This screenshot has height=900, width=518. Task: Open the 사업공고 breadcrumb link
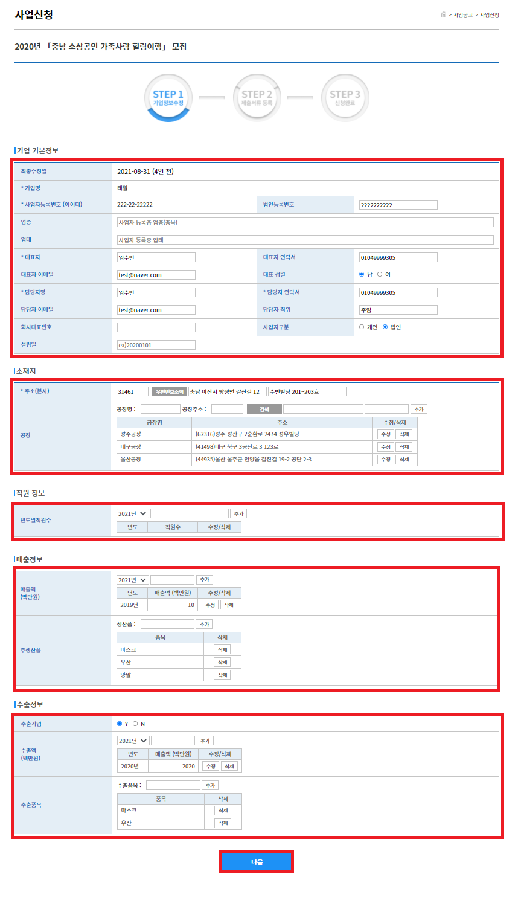[x=463, y=14]
